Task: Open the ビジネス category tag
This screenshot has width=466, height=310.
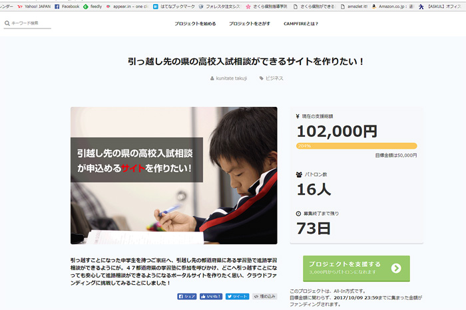Action: coord(271,78)
